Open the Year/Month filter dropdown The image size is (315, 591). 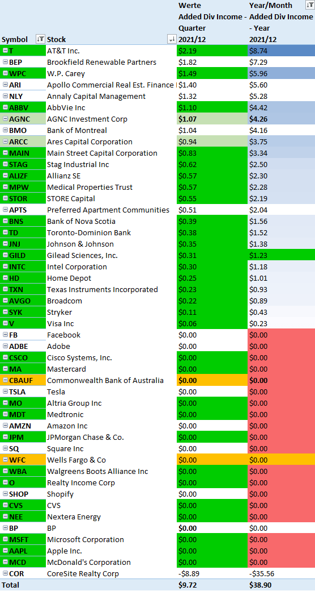tap(310, 5)
